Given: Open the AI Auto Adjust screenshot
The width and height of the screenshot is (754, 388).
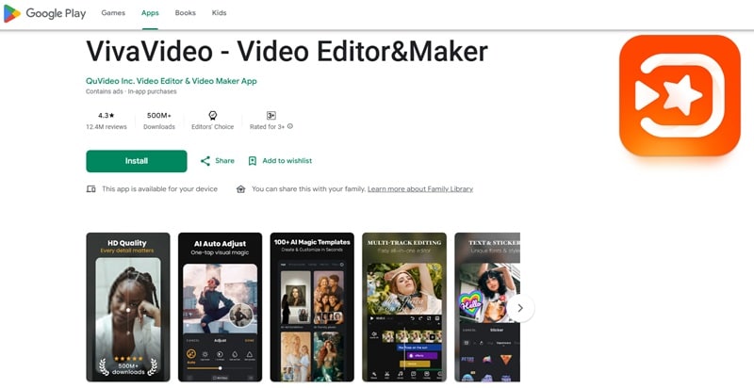Looking at the screenshot, I should [x=220, y=307].
